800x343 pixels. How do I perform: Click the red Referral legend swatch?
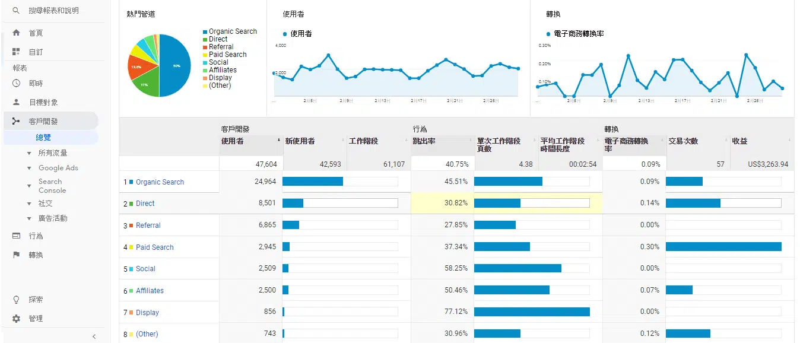pos(205,47)
